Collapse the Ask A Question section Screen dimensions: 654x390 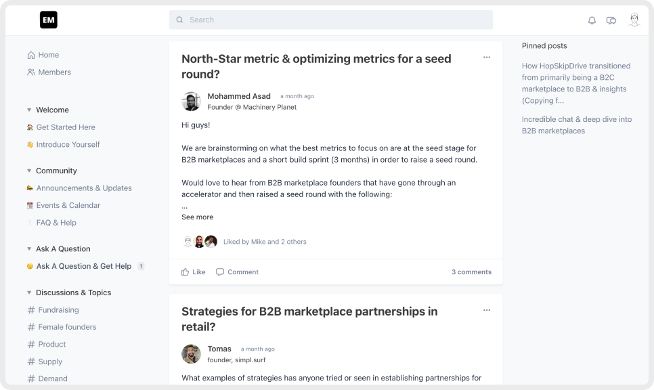29,248
